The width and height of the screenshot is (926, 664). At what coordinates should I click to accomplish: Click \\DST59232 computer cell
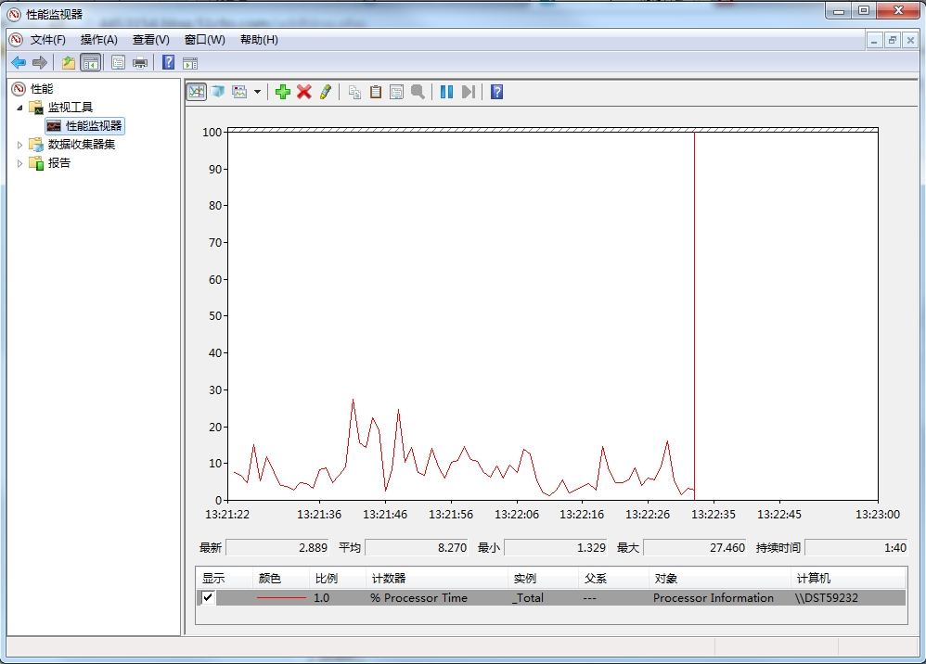pos(826,598)
